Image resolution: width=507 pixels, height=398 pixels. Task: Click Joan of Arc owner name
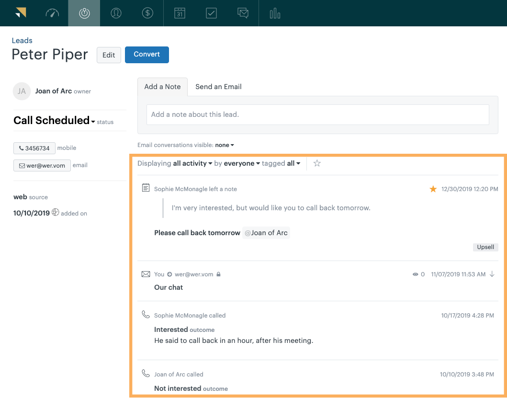pyautogui.click(x=53, y=91)
